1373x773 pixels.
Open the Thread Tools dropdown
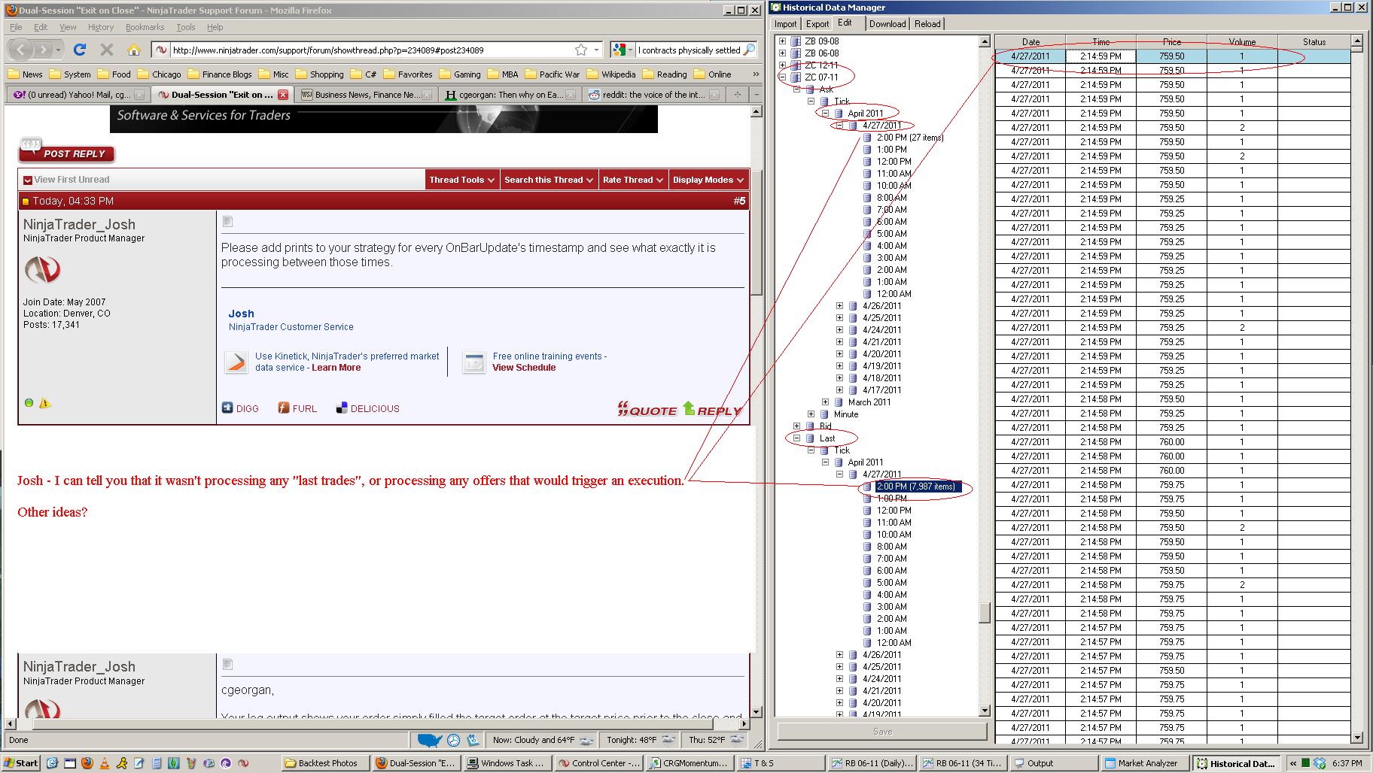click(462, 180)
